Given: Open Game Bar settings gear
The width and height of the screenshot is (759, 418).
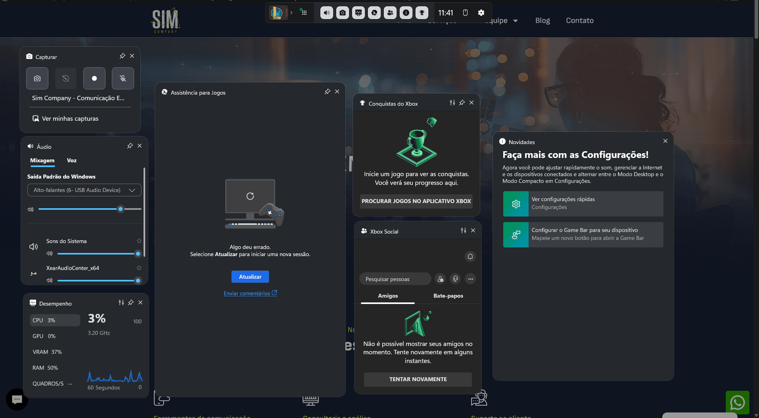Looking at the screenshot, I should click(x=481, y=13).
